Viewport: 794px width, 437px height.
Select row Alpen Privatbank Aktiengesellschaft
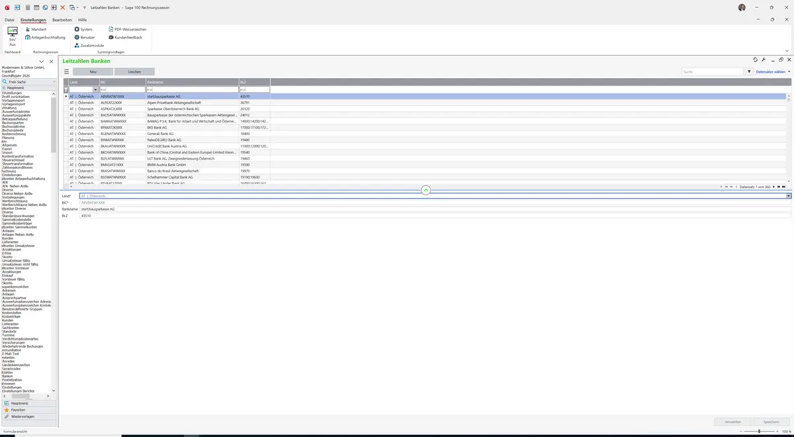point(425,103)
